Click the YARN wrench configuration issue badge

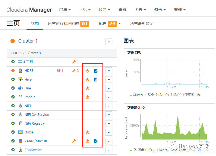75,141
